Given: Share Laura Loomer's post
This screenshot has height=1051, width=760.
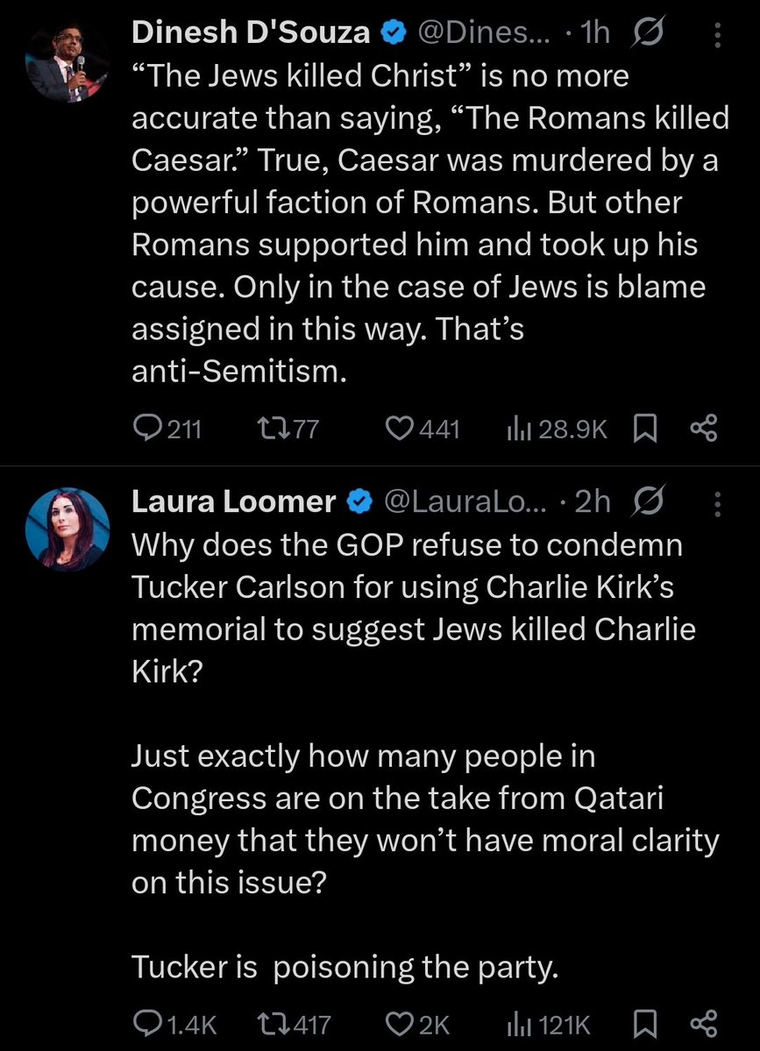Looking at the screenshot, I should [x=704, y=1024].
